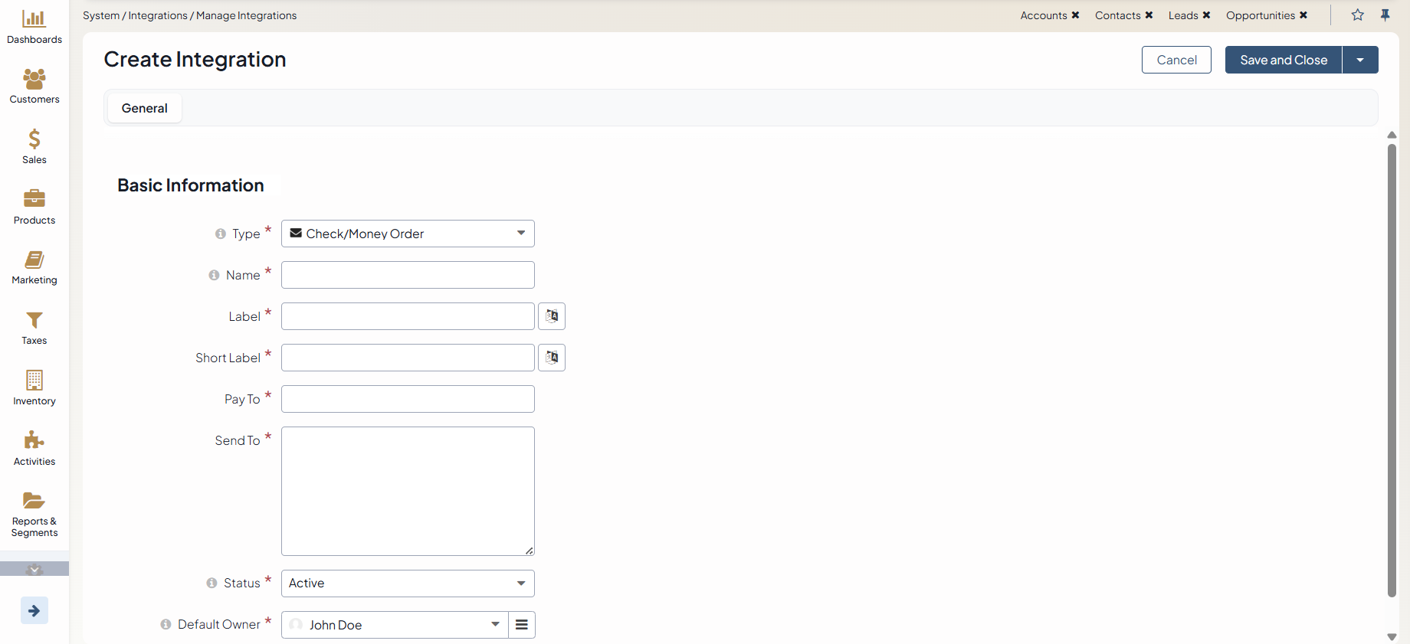Close the pinned Leads tab

point(1206,15)
